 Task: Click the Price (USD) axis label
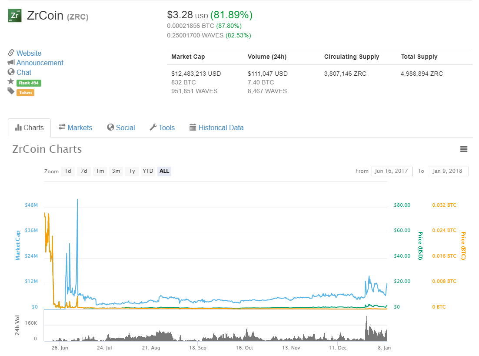[419, 246]
